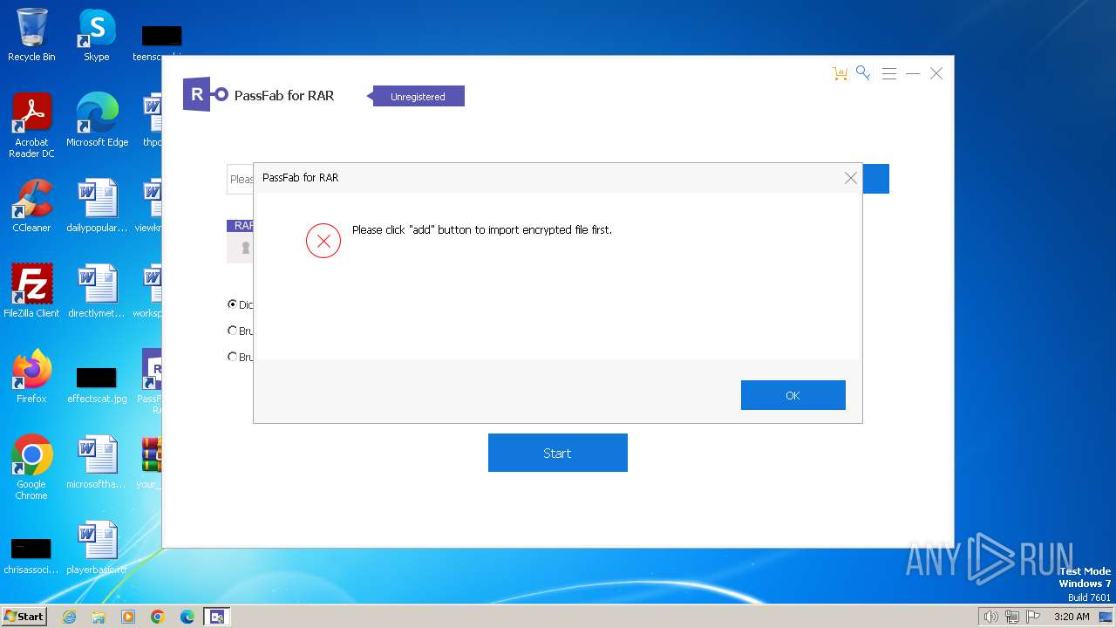The image size is (1116, 628).
Task: Open the Windows Start menu
Action: pos(24,616)
